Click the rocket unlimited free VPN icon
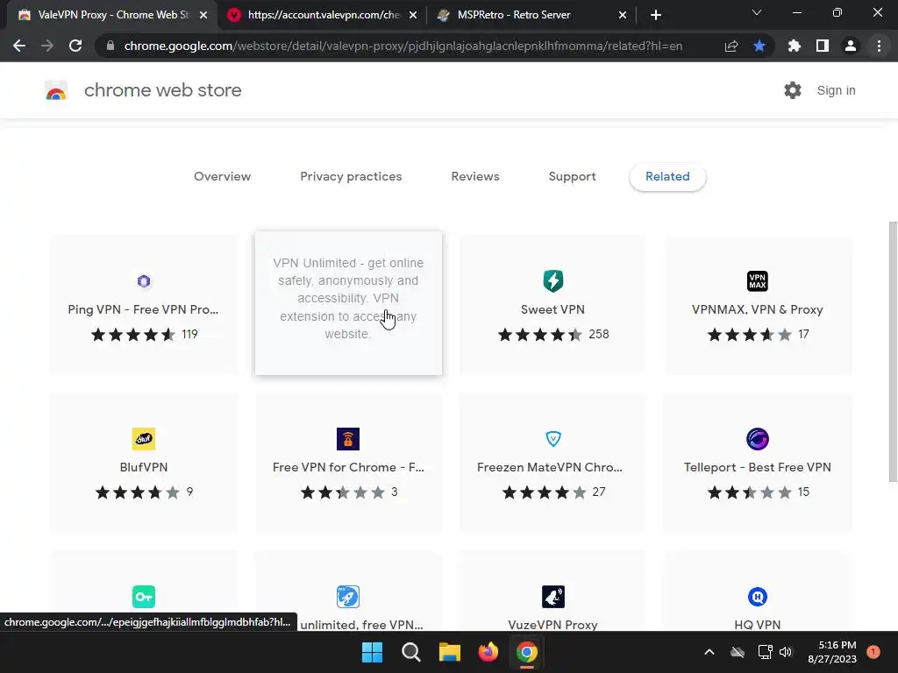The height and width of the screenshot is (673, 898). pyautogui.click(x=348, y=597)
